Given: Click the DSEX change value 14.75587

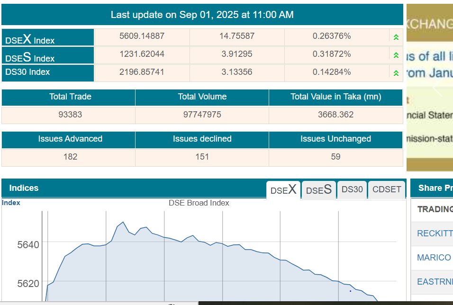Looking at the screenshot, I should (237, 36).
